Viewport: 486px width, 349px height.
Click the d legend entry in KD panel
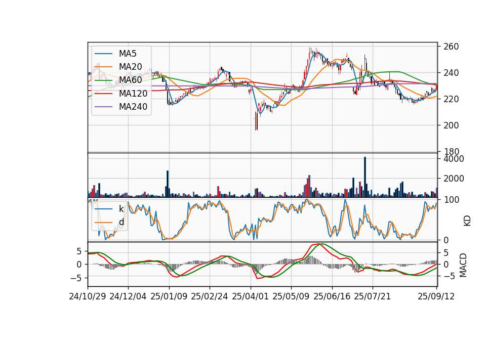(121, 222)
